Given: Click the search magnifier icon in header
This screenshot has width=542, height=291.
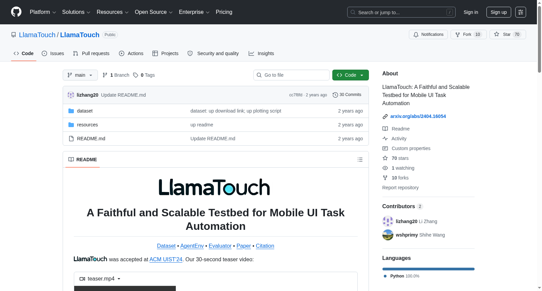Looking at the screenshot, I should pos(353,12).
